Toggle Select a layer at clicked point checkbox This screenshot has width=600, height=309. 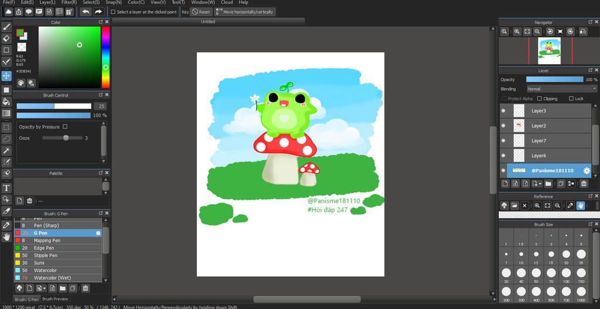click(113, 12)
